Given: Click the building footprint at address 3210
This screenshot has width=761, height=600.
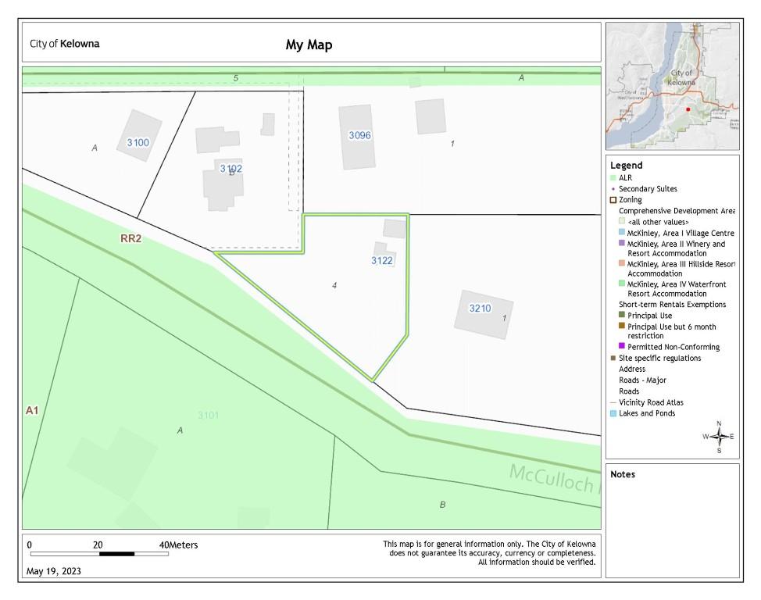Looking at the screenshot, I should [x=484, y=313].
